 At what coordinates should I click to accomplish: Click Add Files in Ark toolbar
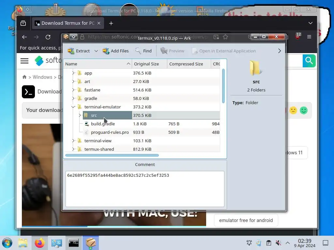(x=116, y=51)
